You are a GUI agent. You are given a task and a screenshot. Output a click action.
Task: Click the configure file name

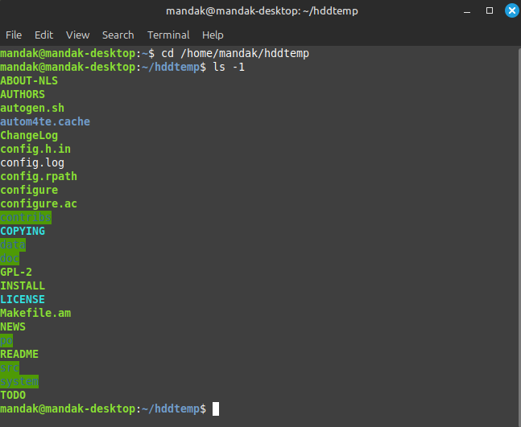click(29, 190)
